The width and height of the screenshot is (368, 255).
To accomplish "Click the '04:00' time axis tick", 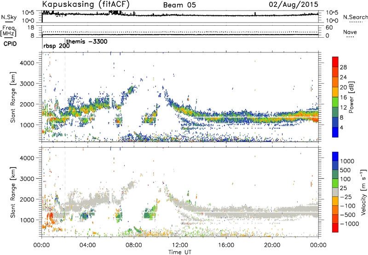I will (87, 245).
